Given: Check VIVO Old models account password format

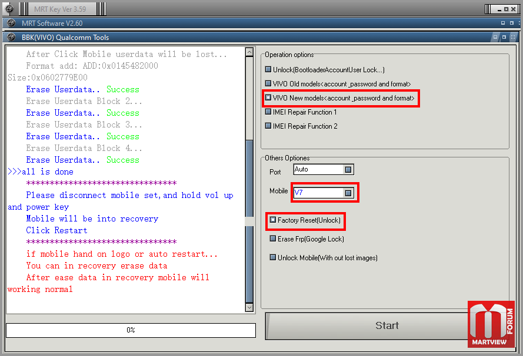Looking at the screenshot, I should (x=268, y=83).
